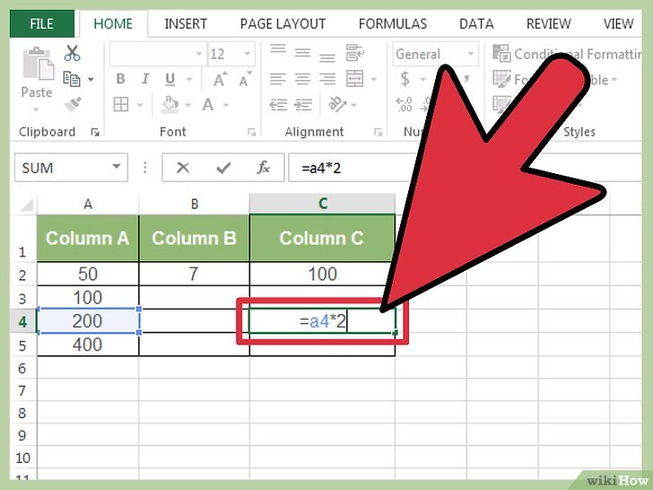Click the Font Color letter A icon
Screen dimensions: 653x490
[208, 104]
